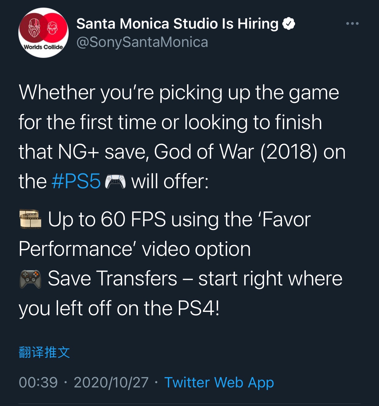This screenshot has height=406, width=379.
Task: Click the dark red face in avatar
Action: click(x=34, y=27)
